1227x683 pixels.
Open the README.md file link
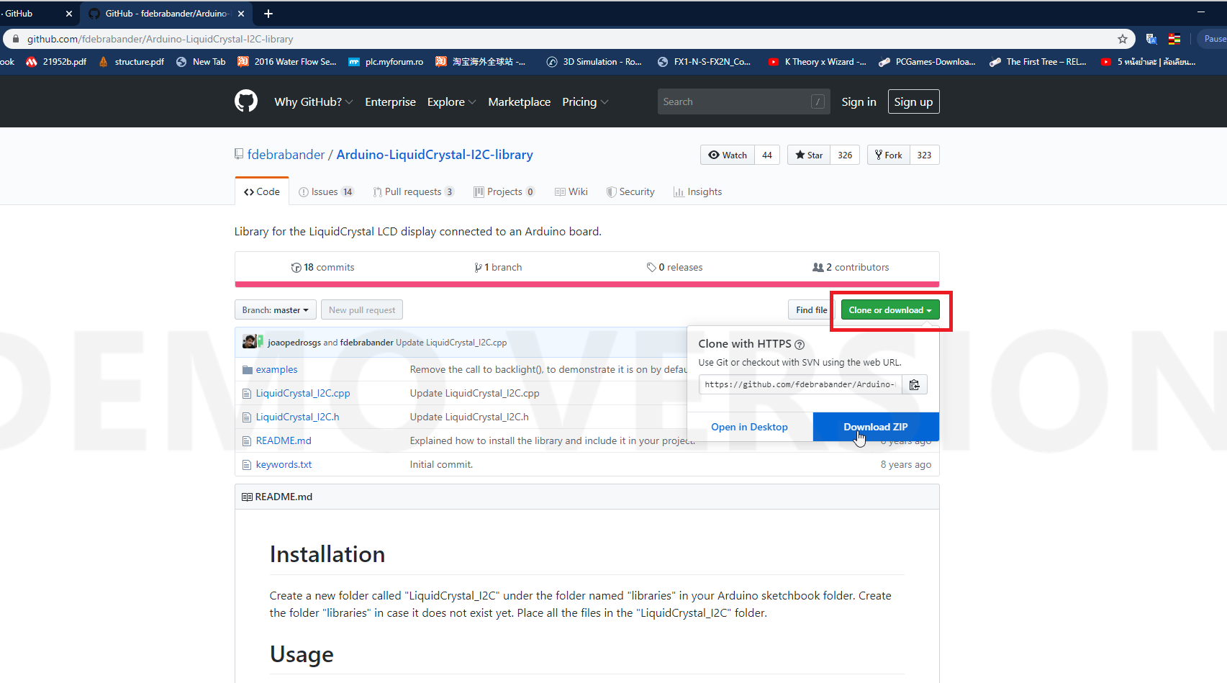(284, 440)
